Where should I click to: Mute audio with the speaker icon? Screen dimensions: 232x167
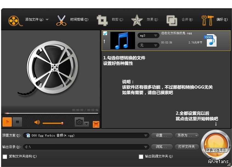tap(37, 122)
